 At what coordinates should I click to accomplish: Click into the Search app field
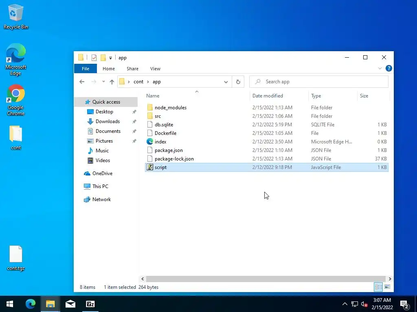(x=318, y=82)
